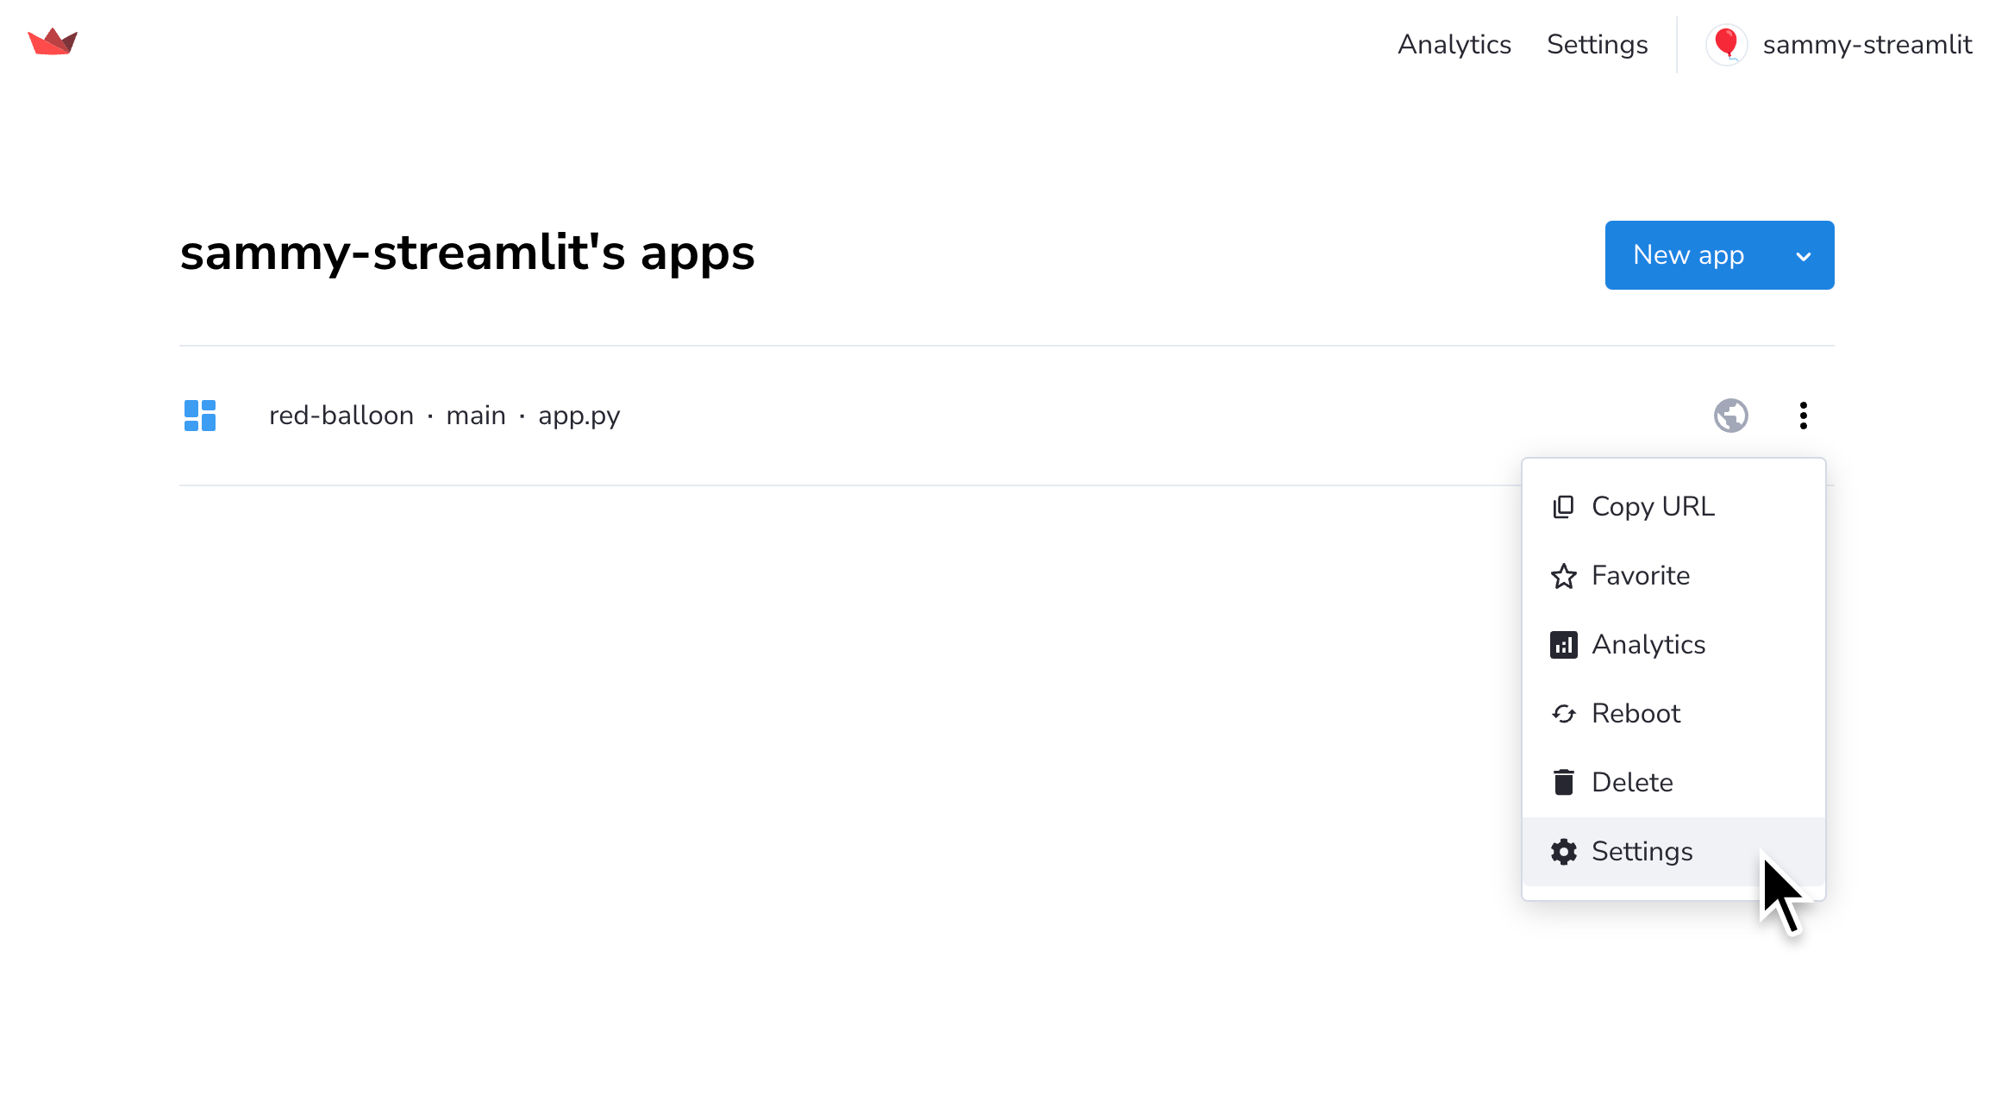Click the globe/visibility icon for red-balloon app
This screenshot has height=1107, width=2014.
tap(1730, 415)
